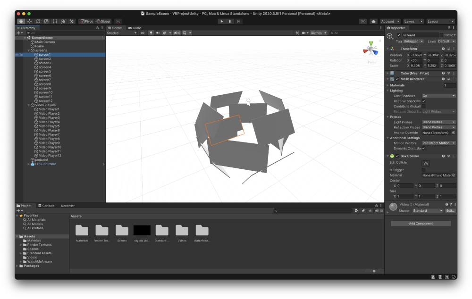This screenshot has width=472, height=299.
Task: Select the Rotate tool
Action: pyautogui.click(x=38, y=21)
